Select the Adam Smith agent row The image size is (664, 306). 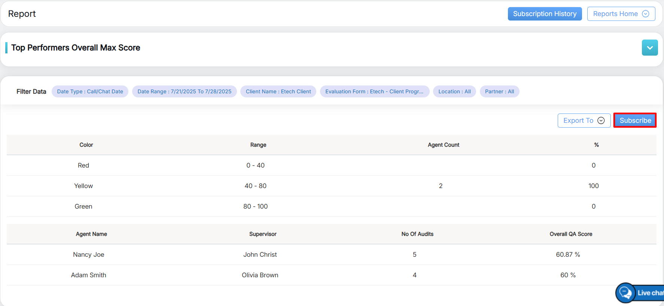pos(89,275)
